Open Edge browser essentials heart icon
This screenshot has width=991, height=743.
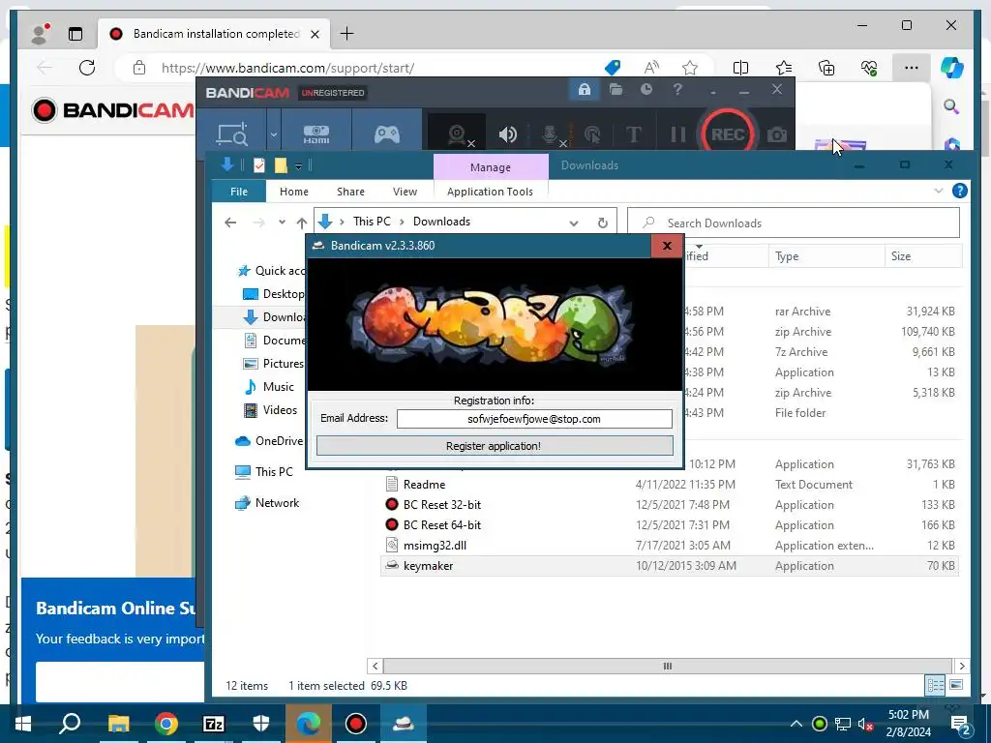pyautogui.click(x=869, y=68)
